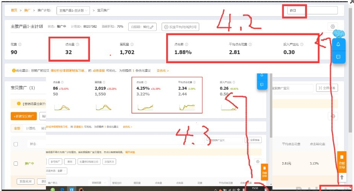Click the inset 点击量 86 trend chart
This screenshot has width=354, height=191.
(62, 107)
